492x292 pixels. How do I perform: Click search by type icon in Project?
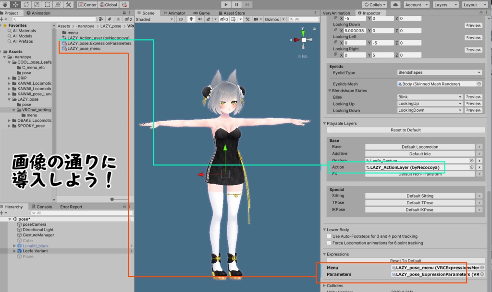[x=101, y=19]
